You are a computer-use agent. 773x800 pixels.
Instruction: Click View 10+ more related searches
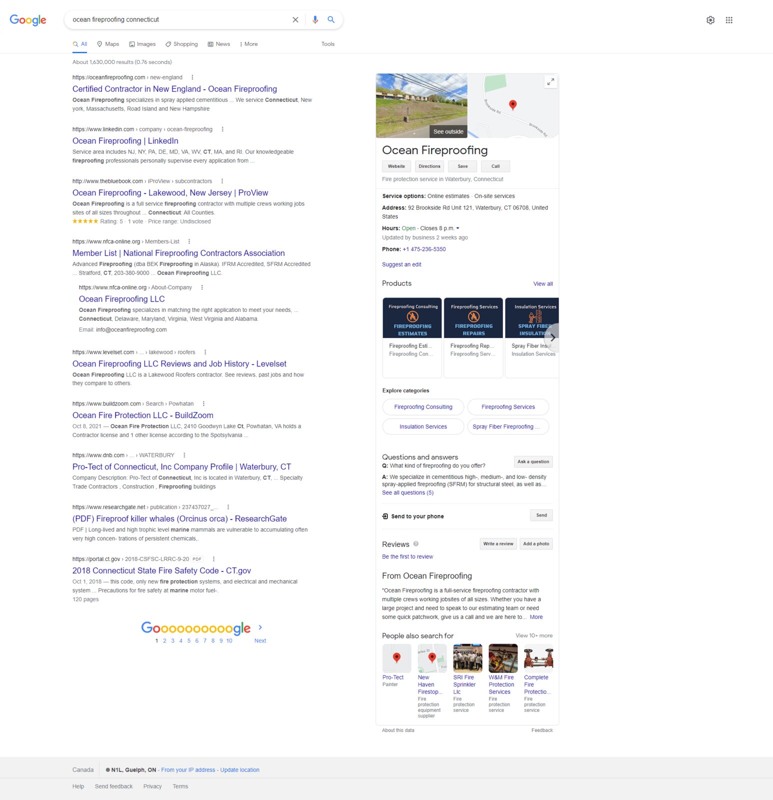pos(534,635)
